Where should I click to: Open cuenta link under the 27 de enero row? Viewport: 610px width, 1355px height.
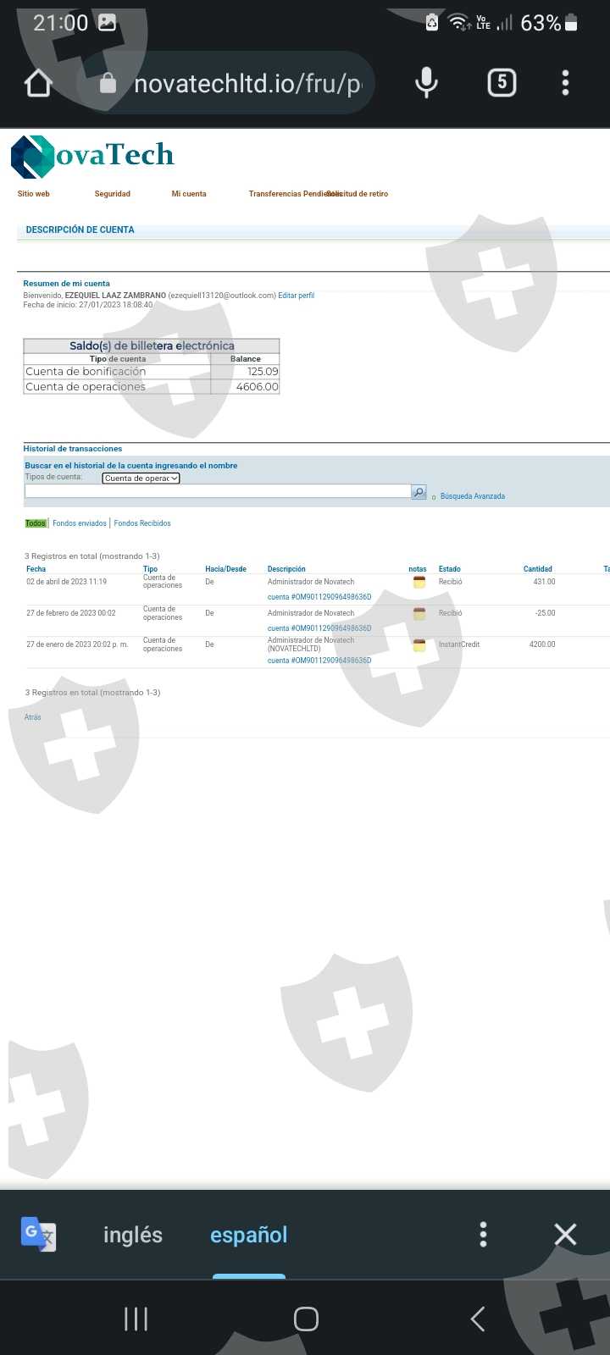click(x=319, y=661)
